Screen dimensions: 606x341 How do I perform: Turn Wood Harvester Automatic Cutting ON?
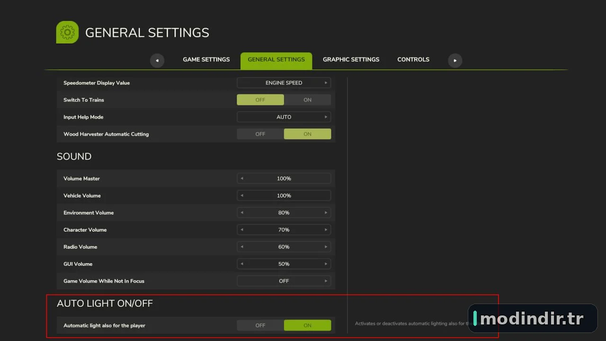tap(308, 134)
